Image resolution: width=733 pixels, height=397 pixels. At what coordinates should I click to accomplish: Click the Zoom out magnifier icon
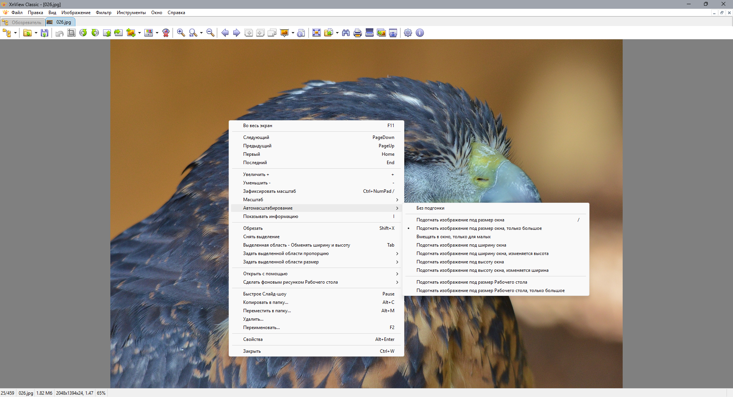(x=210, y=33)
